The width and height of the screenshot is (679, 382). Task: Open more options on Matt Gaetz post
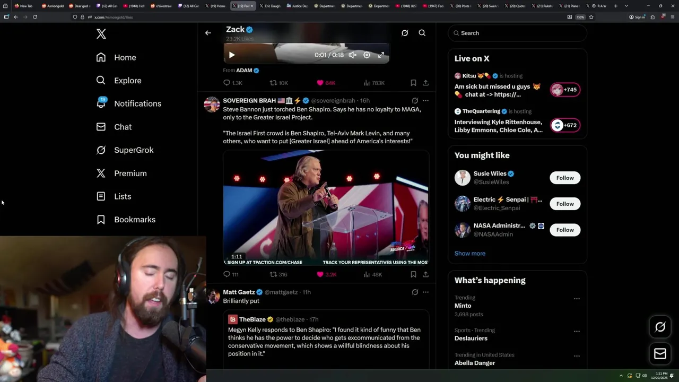(x=425, y=292)
